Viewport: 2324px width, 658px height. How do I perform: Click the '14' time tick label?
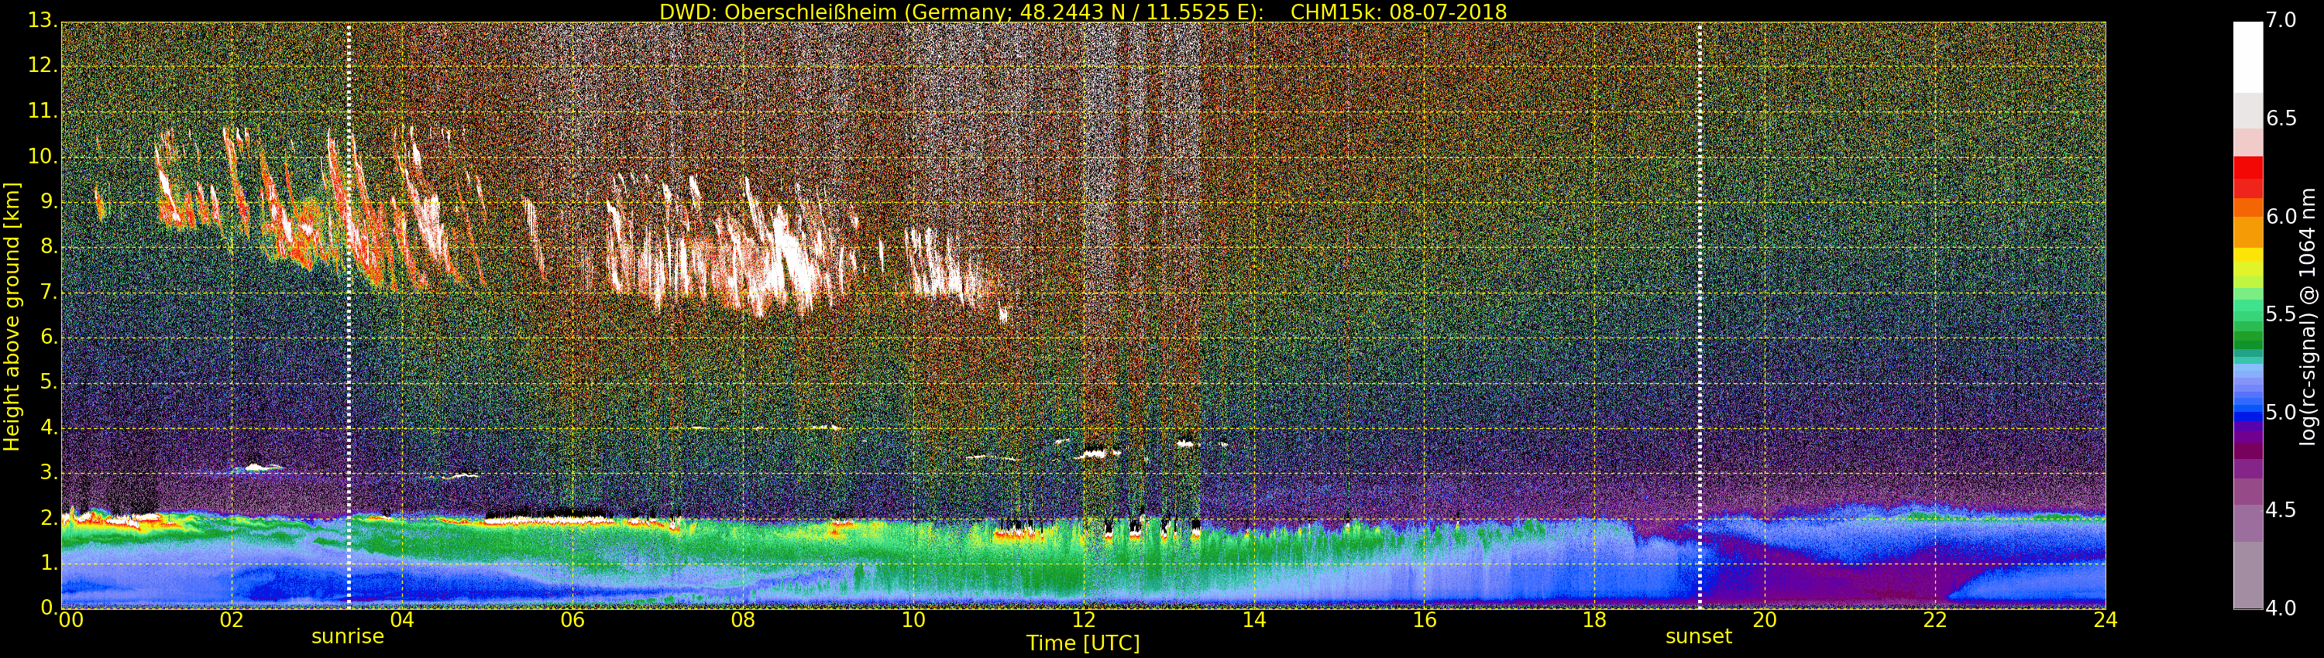click(x=1254, y=619)
